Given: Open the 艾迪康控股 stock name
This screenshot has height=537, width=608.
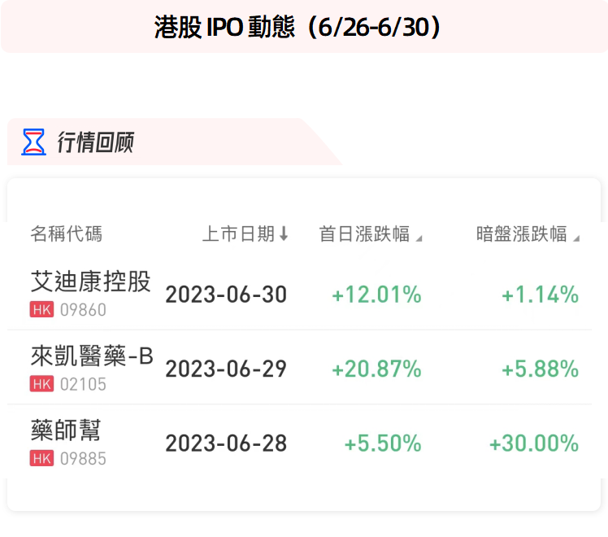Looking at the screenshot, I should 90,282.
